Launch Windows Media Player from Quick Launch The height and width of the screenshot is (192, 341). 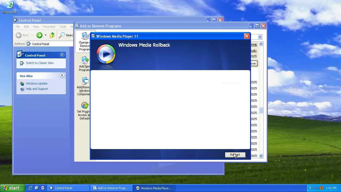pyautogui.click(x=43, y=188)
